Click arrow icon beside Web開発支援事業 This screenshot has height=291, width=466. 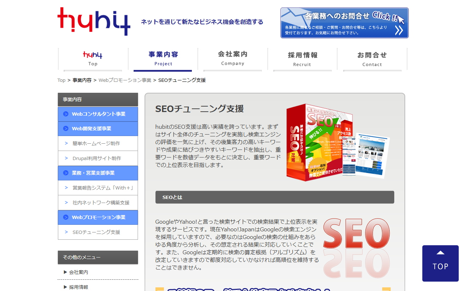coord(66,128)
